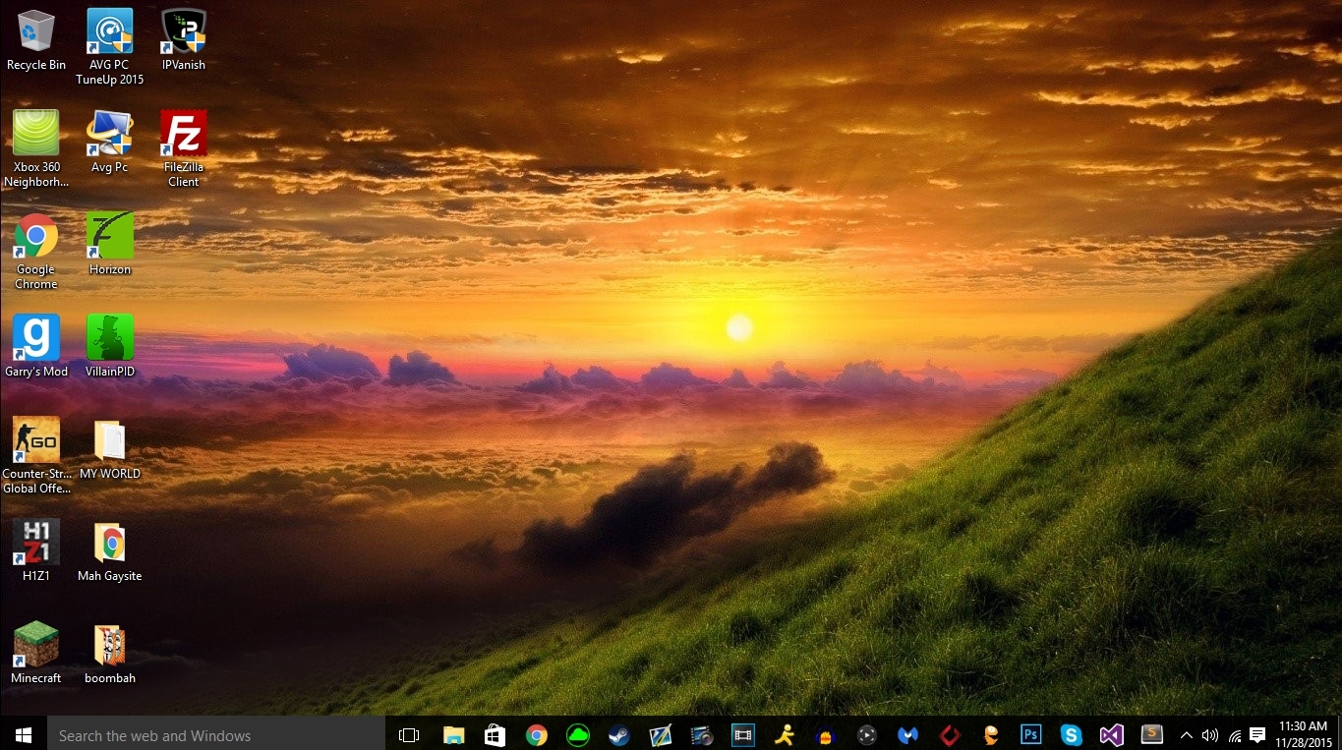Open AIM running man taskbar icon
This screenshot has height=750, width=1342.
784,735
